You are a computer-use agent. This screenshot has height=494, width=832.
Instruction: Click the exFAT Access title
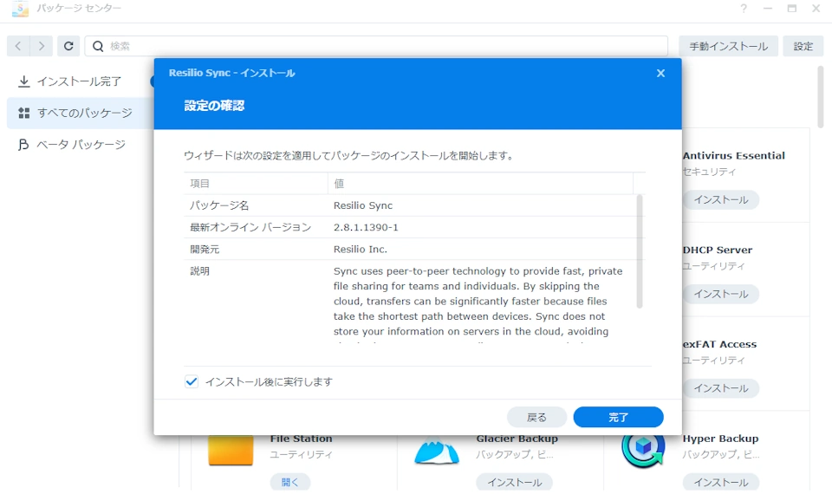tap(719, 344)
